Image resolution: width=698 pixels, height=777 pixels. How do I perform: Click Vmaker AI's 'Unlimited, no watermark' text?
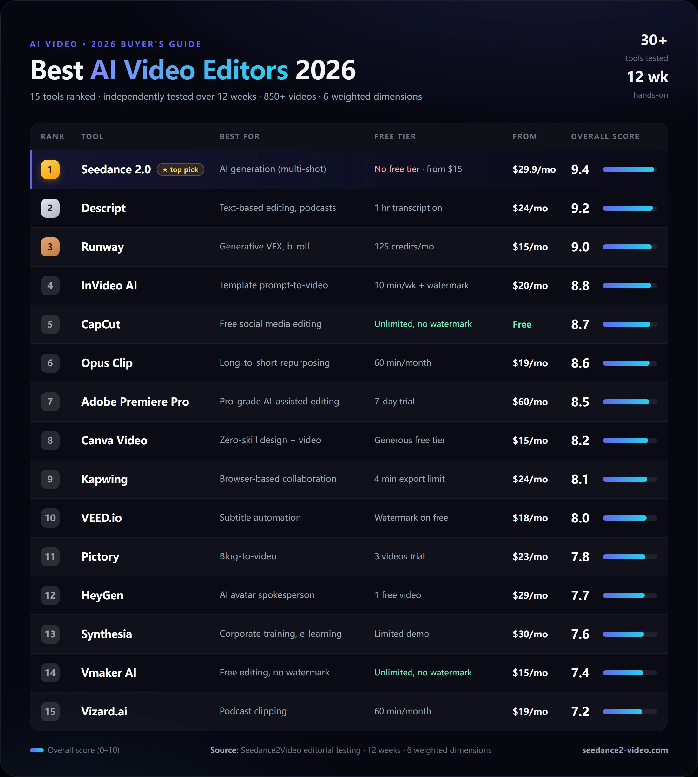(x=423, y=673)
